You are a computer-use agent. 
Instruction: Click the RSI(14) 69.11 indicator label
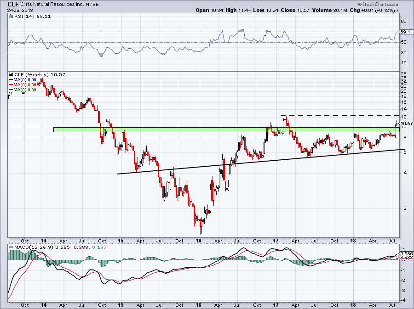pos(33,17)
